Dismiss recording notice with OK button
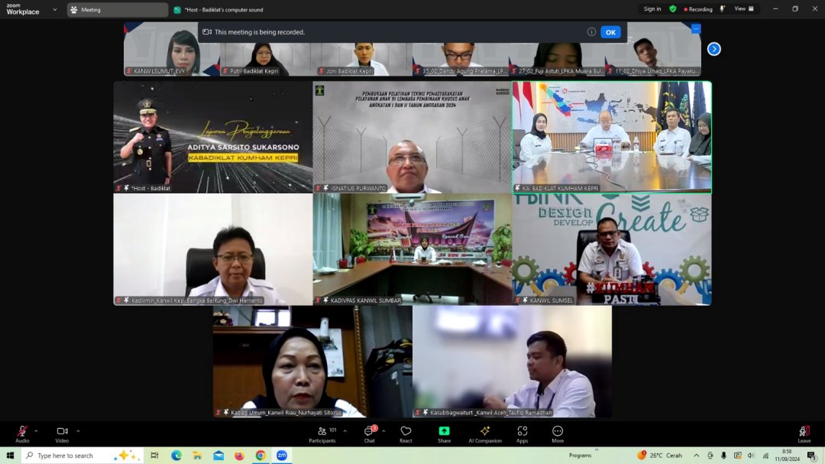 click(x=610, y=32)
